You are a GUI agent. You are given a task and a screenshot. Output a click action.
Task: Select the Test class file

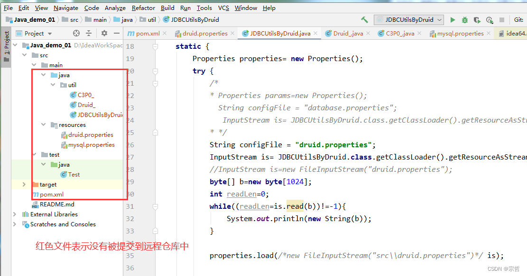tap(70, 174)
